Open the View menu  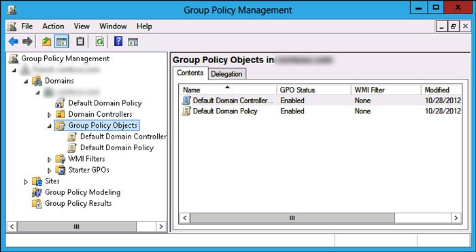click(82, 26)
